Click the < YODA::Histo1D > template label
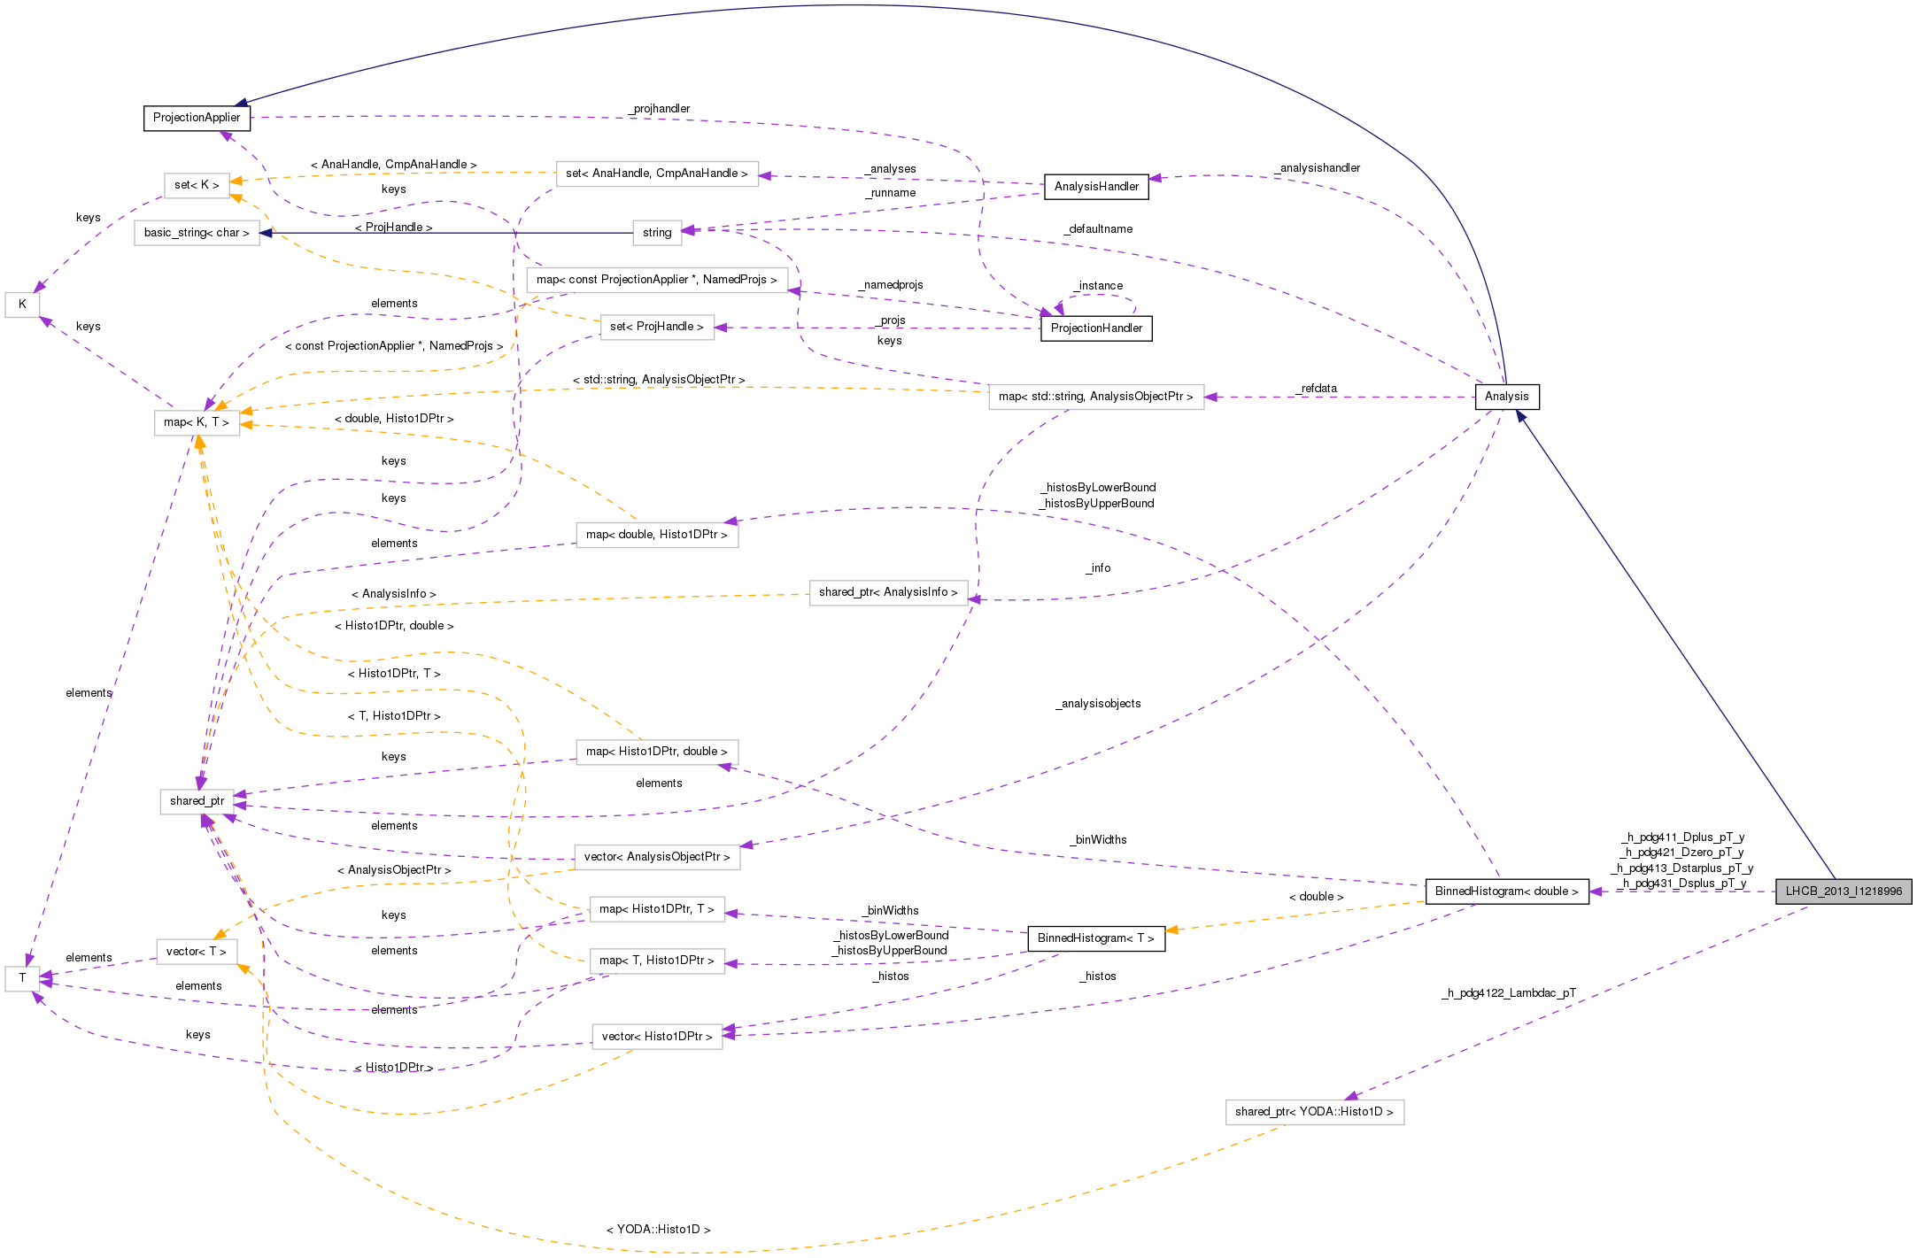 pos(658,1230)
